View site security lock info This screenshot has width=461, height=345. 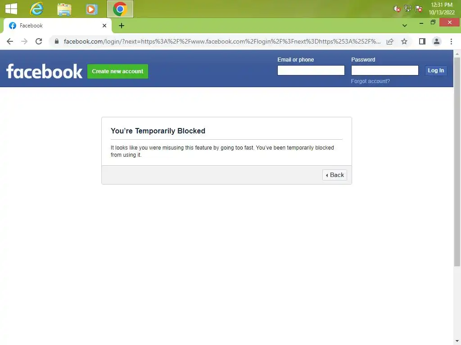pos(57,41)
